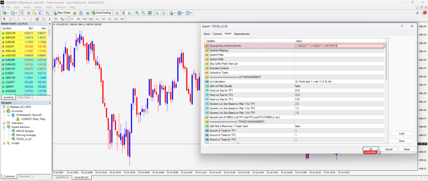Select the crosshair tool
The width and height of the screenshot is (428, 181).
10,19
